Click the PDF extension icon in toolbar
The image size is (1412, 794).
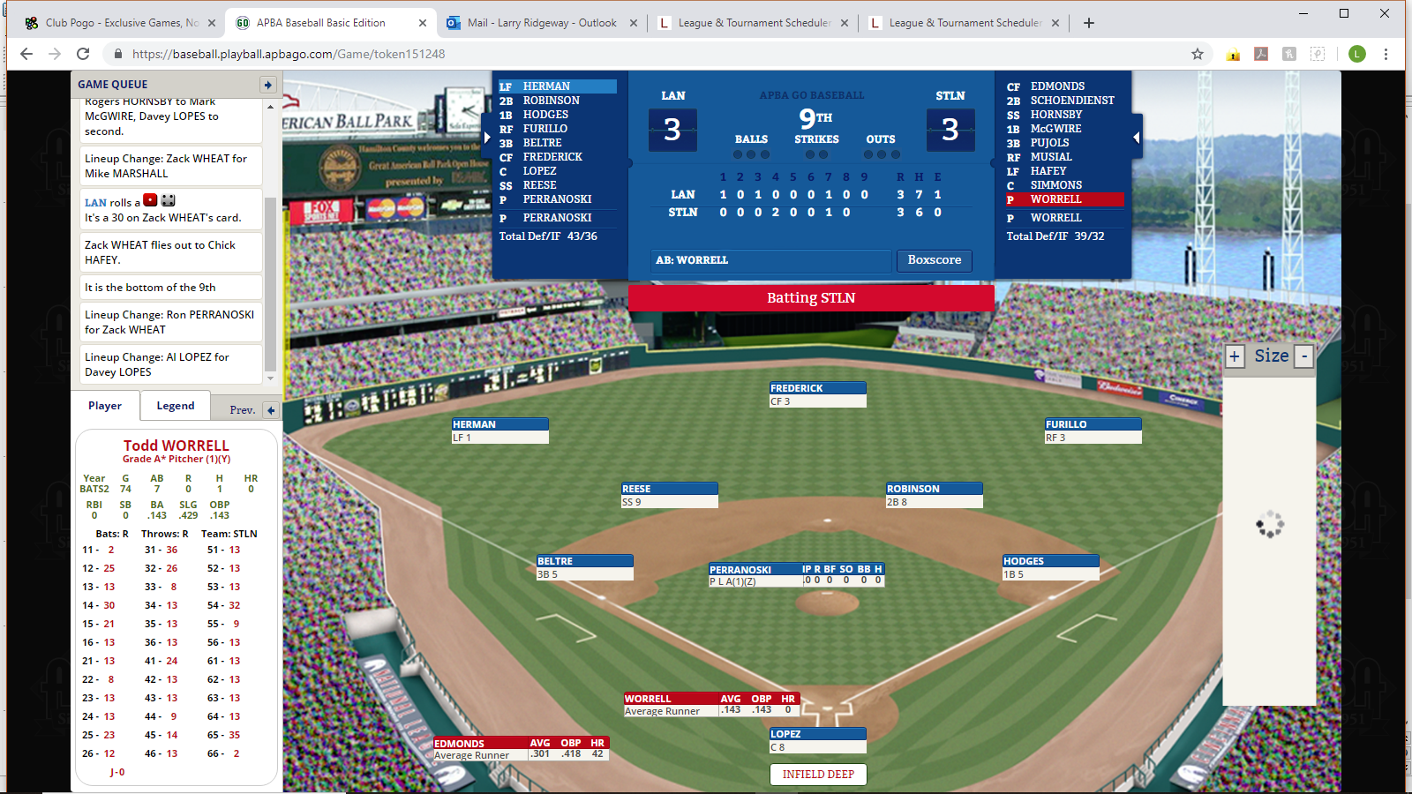tap(1261, 54)
